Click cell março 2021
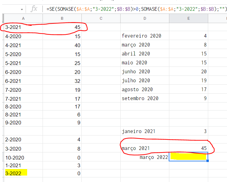Screen dimensions: 227x182 (145, 148)
